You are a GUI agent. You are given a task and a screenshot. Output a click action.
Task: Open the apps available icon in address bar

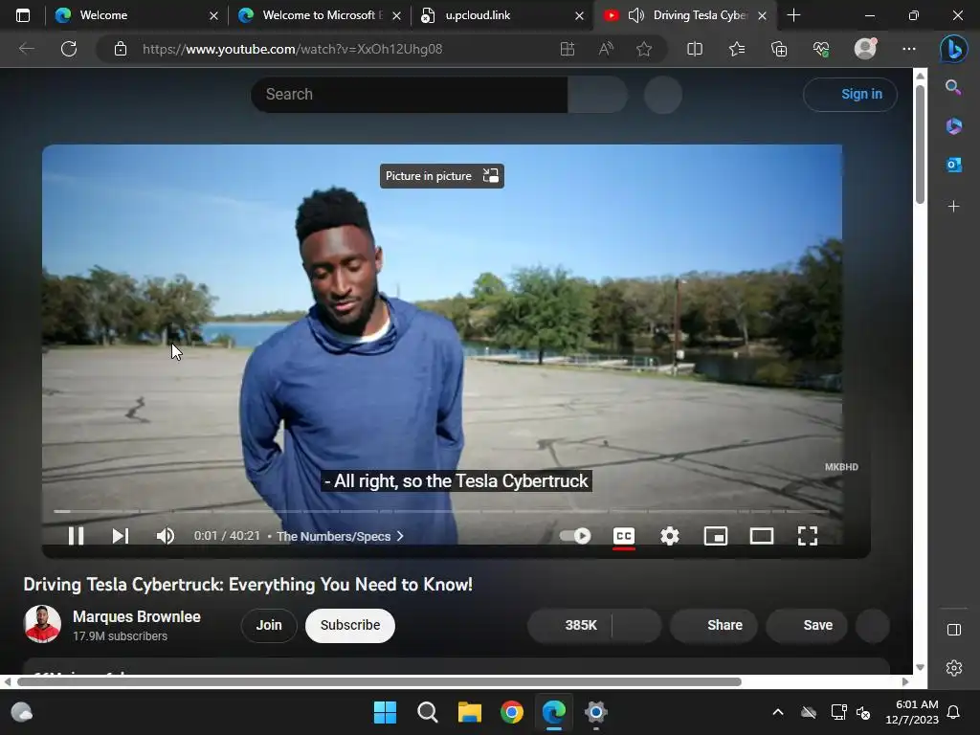point(568,49)
